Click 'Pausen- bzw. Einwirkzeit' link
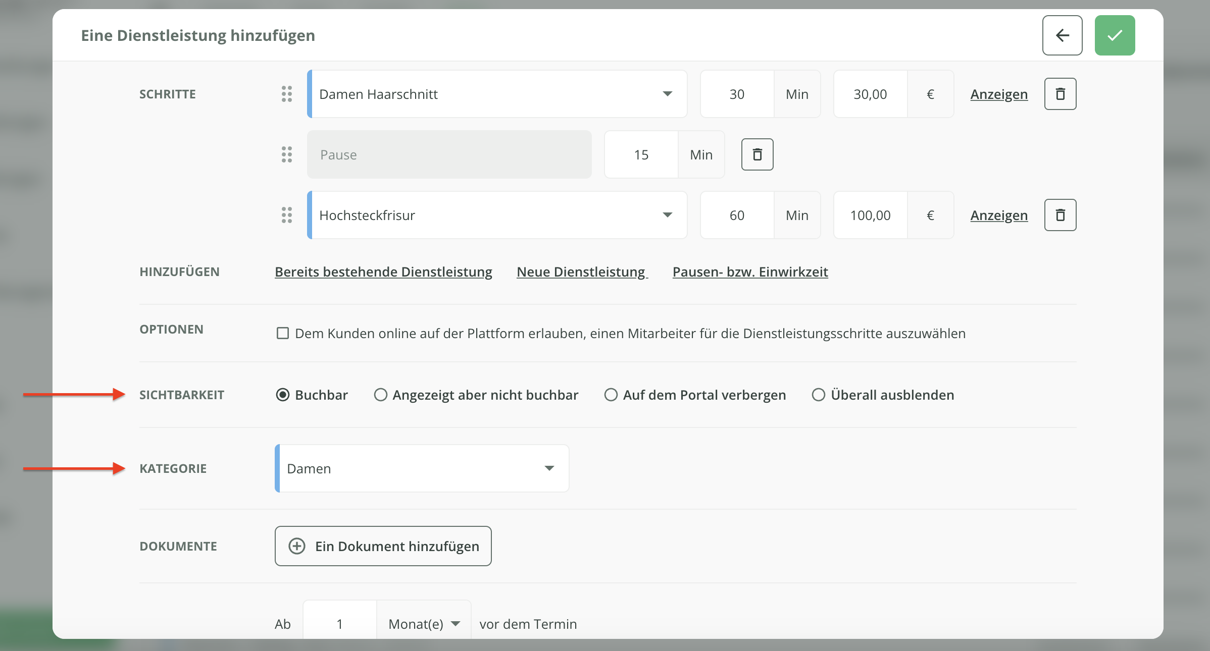Image resolution: width=1210 pixels, height=651 pixels. [x=750, y=272]
